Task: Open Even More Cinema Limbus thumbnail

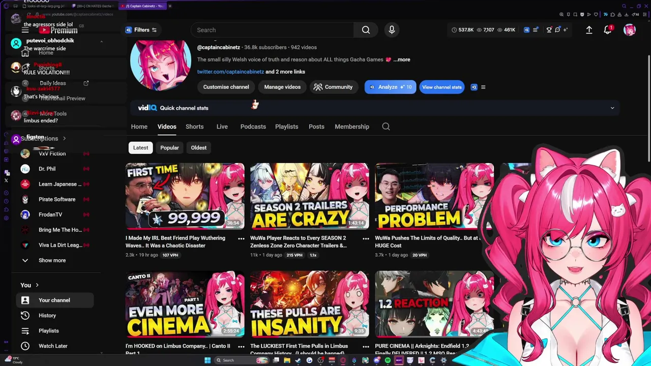Action: tap(185, 304)
